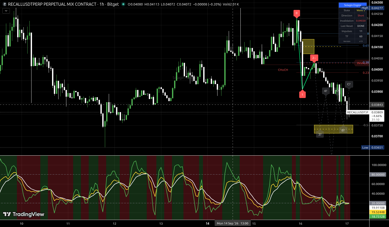
Task: Click the oscillator level label 20.00000
Action: [378, 203]
